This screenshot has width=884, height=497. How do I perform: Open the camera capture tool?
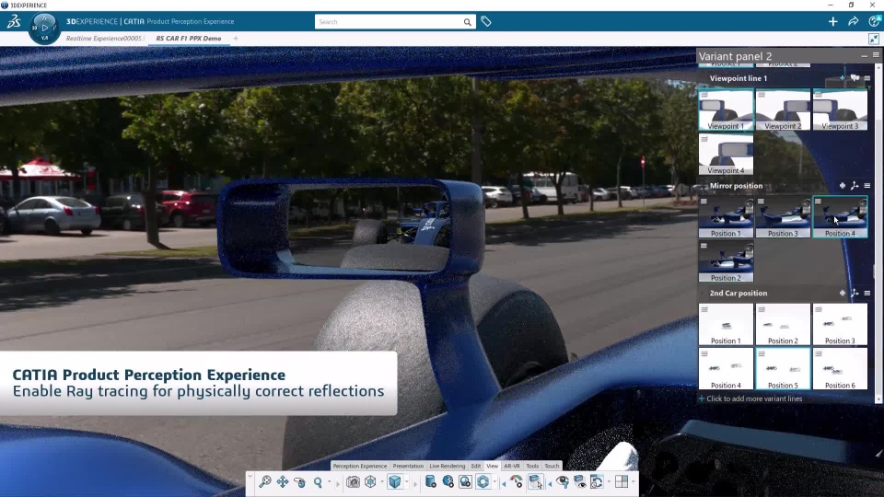(x=353, y=481)
